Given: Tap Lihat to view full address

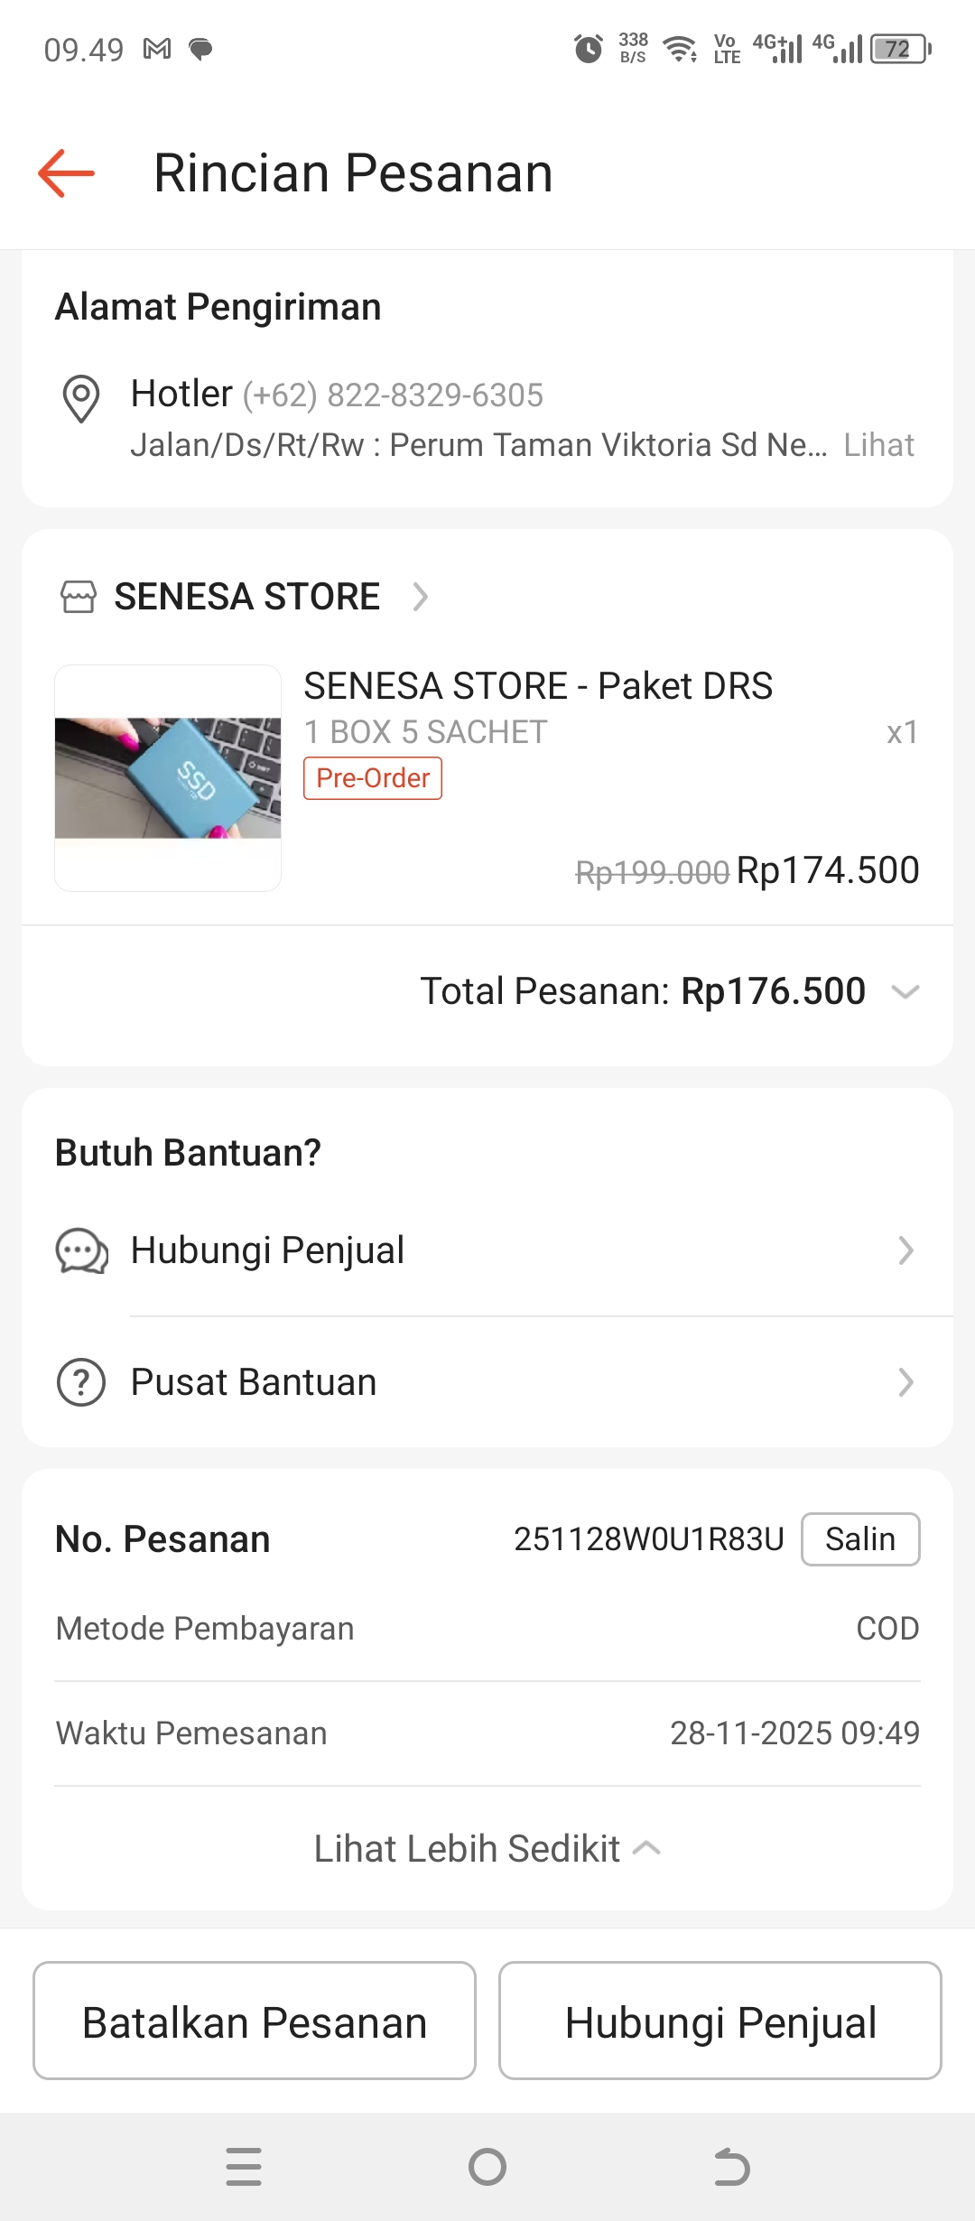Looking at the screenshot, I should 878,445.
